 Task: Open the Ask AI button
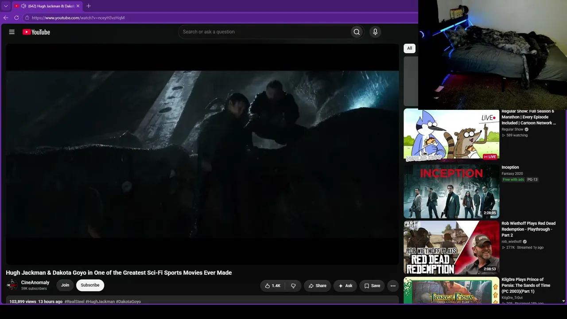[x=345, y=286]
